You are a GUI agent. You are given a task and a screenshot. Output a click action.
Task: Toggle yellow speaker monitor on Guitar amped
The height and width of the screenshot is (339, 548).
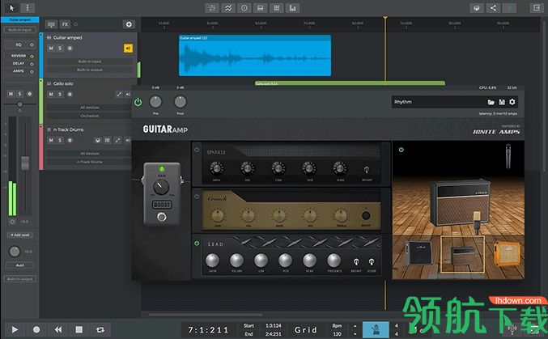(128, 49)
